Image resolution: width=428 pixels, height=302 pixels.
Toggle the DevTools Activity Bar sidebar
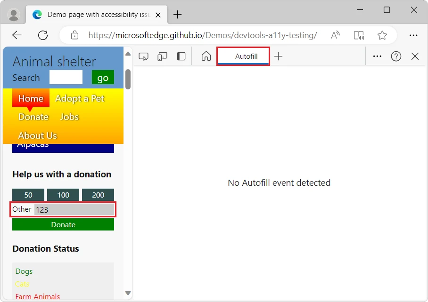tap(181, 56)
